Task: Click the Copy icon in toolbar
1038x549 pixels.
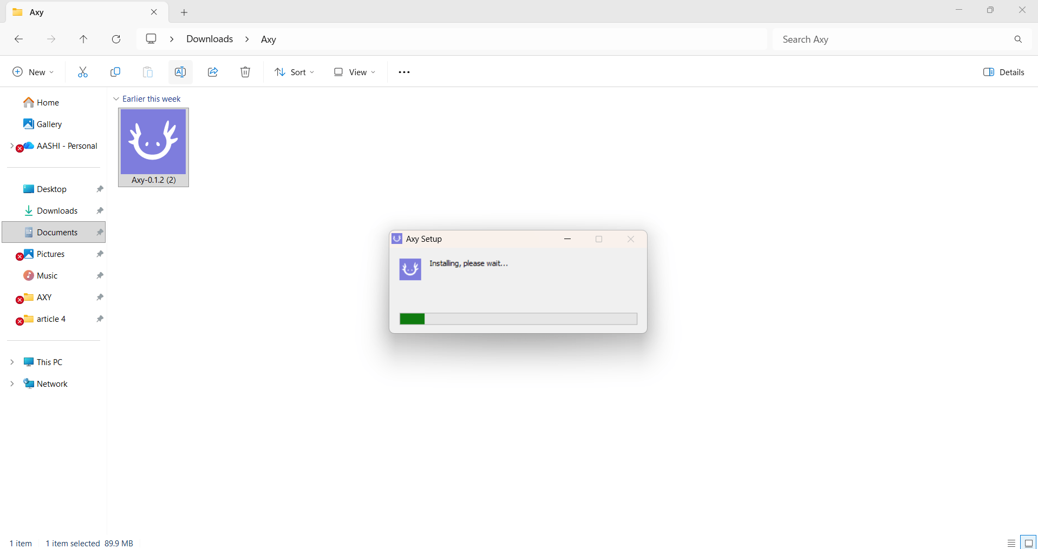Action: 115,72
